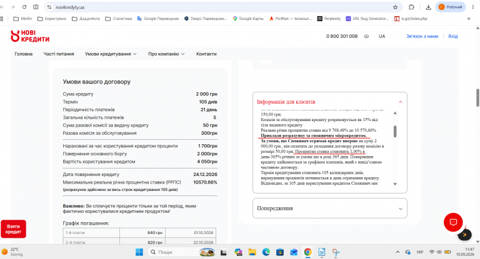Open the URL Slug Generator bookmark
This screenshot has height=259, width=480.
coord(367,19)
